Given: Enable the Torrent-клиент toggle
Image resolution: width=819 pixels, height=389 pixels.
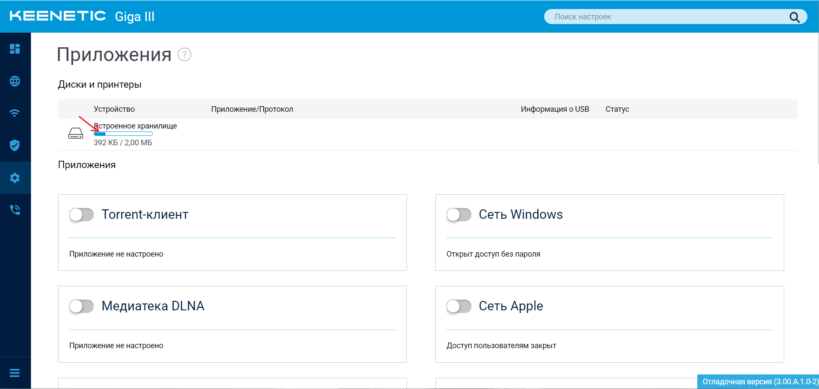Looking at the screenshot, I should point(82,214).
